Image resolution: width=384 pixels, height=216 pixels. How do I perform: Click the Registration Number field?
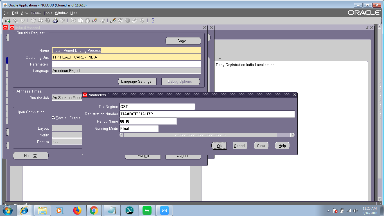tap(207, 114)
